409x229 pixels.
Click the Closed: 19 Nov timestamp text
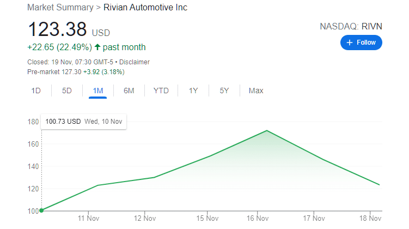(70, 62)
